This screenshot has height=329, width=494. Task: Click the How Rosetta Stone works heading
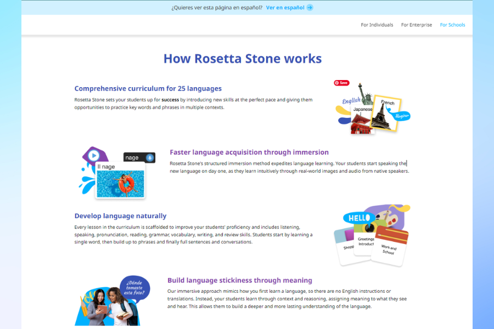(242, 59)
